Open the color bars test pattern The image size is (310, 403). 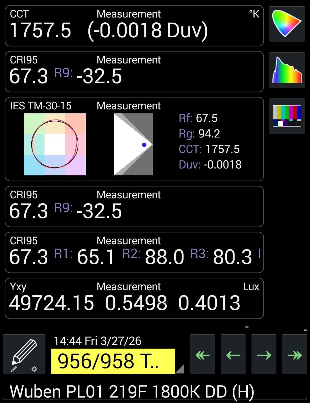(287, 116)
